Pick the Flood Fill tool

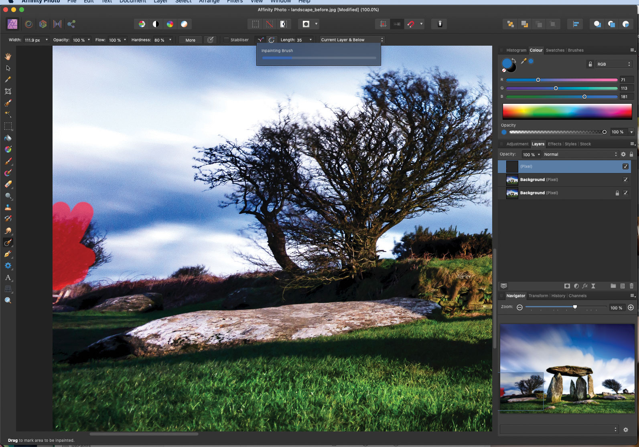click(x=8, y=138)
